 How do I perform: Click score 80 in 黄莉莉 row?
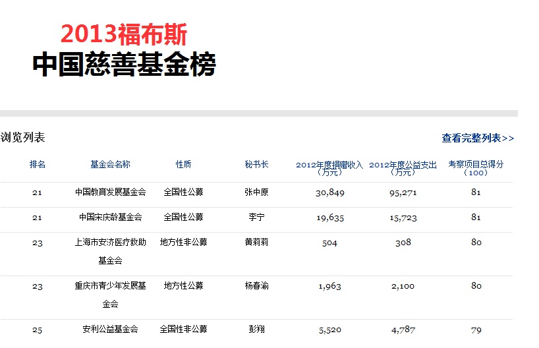coord(476,243)
